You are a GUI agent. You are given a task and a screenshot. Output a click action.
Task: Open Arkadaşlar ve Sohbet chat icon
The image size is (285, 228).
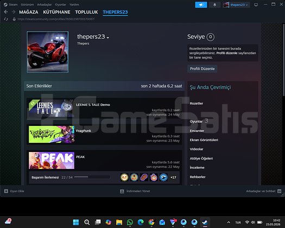point(279,191)
